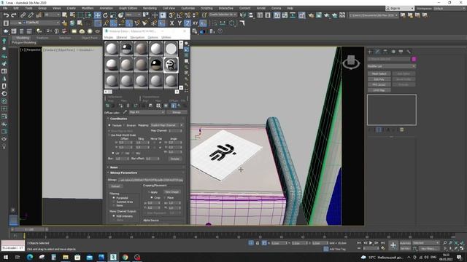
Task: Check the Apply cropping checkbox
Action: [148, 192]
